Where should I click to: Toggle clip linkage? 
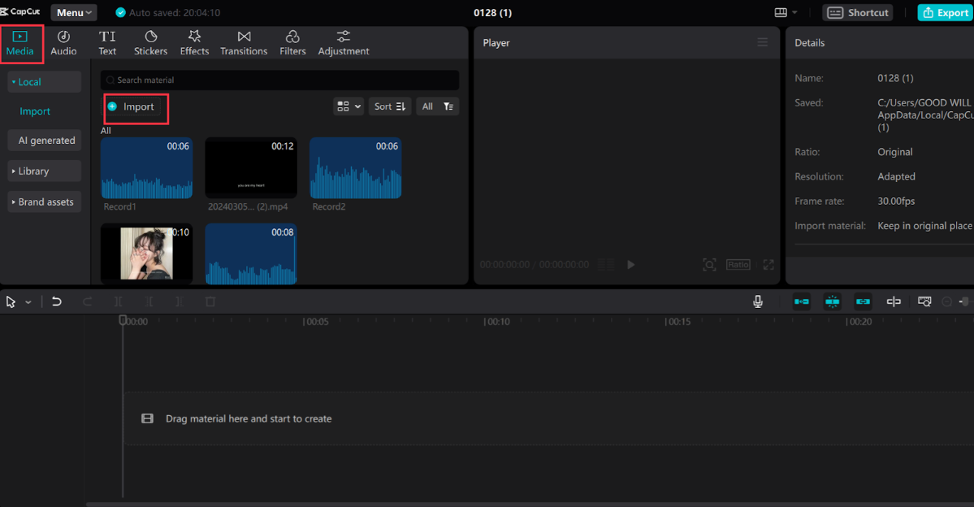(x=863, y=302)
